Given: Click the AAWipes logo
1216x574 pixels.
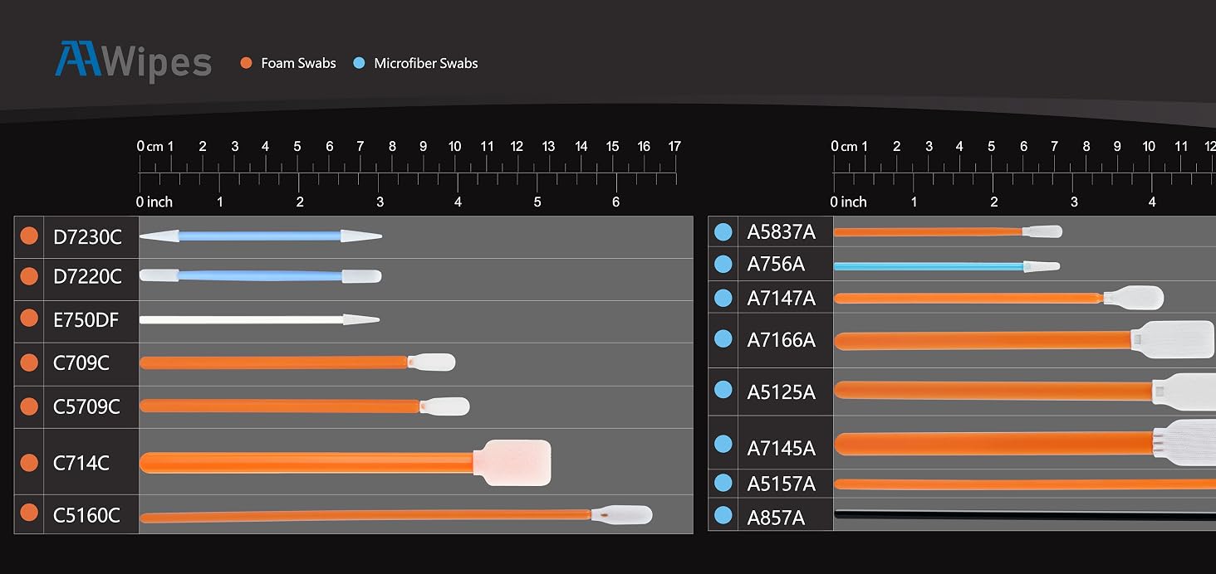Looking at the screenshot, I should (134, 62).
